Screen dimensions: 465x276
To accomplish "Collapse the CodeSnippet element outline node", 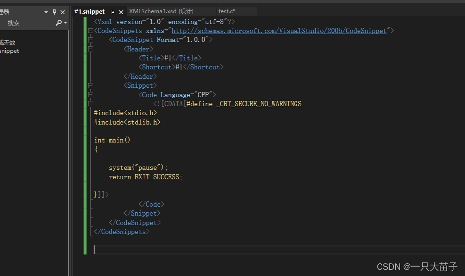I will (x=90, y=40).
